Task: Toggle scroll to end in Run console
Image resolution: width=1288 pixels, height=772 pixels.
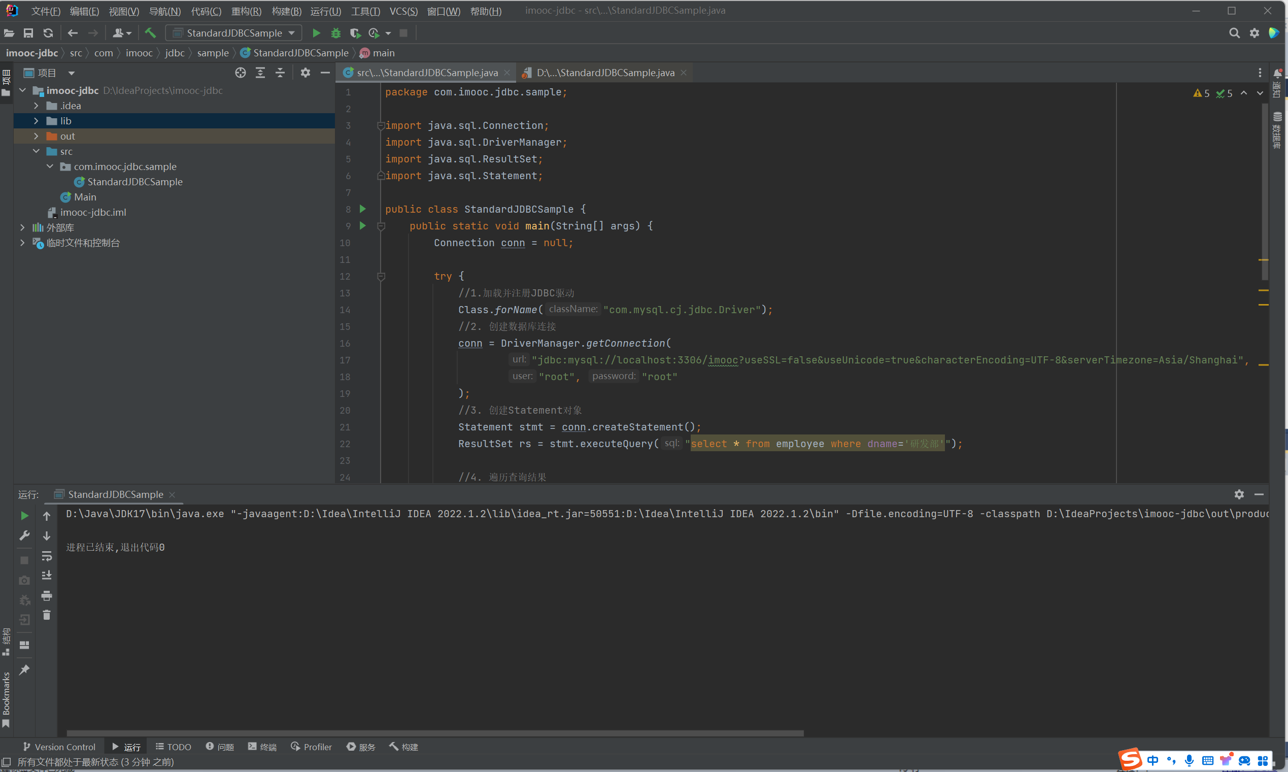Action: (47, 576)
